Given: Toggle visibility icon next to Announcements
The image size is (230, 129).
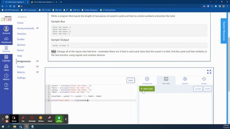Looking at the screenshot, I should tap(37, 28).
